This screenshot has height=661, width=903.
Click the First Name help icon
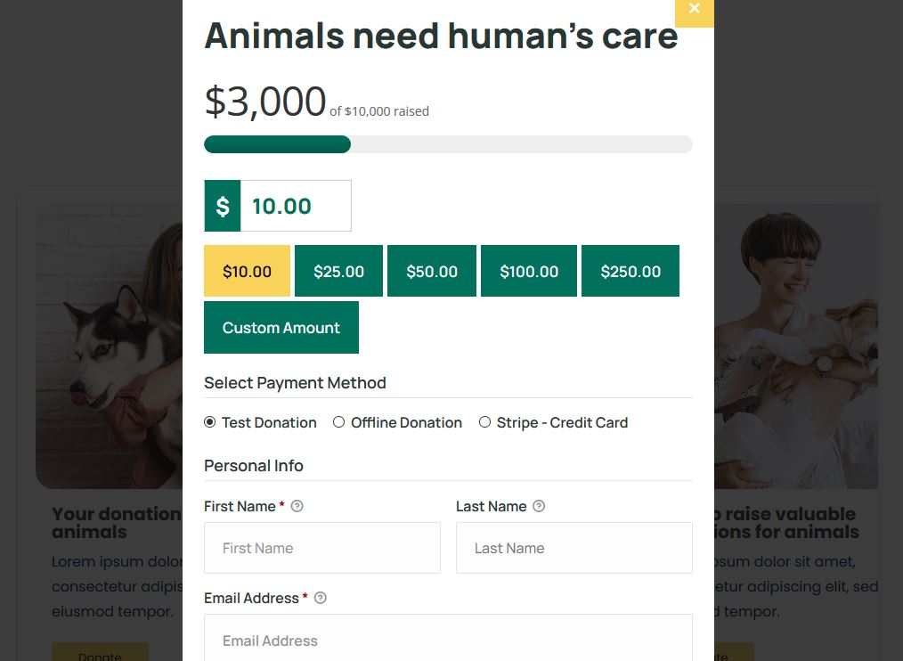coord(297,506)
